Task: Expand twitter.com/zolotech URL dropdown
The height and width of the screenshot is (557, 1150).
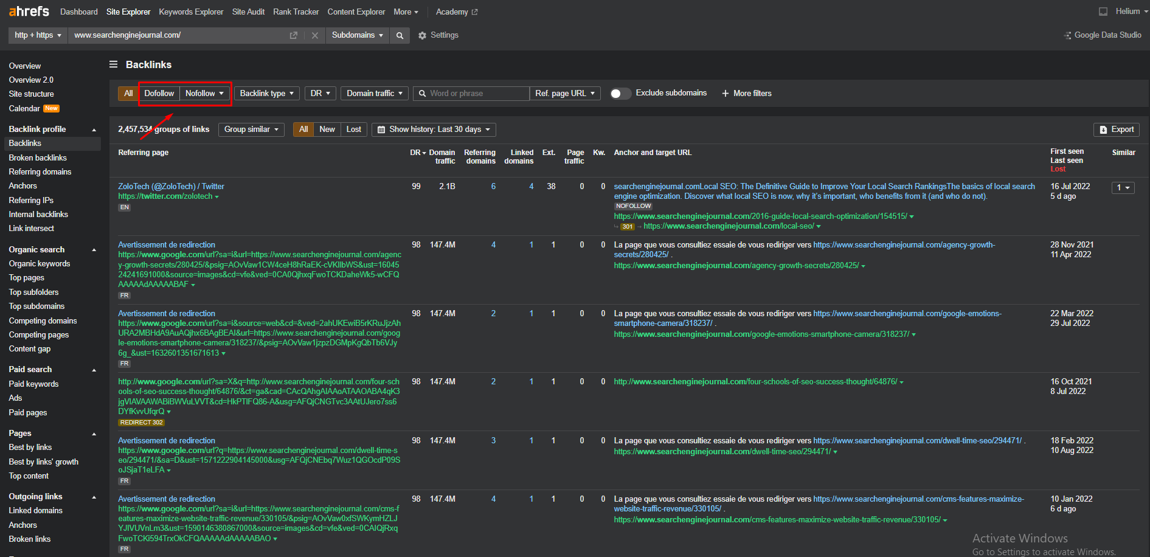Action: point(216,197)
